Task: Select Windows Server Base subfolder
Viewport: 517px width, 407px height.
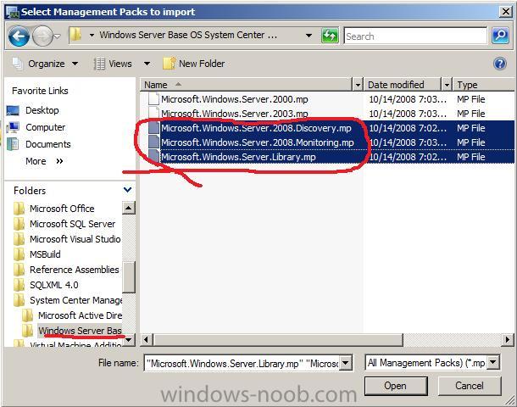Action: [80, 331]
